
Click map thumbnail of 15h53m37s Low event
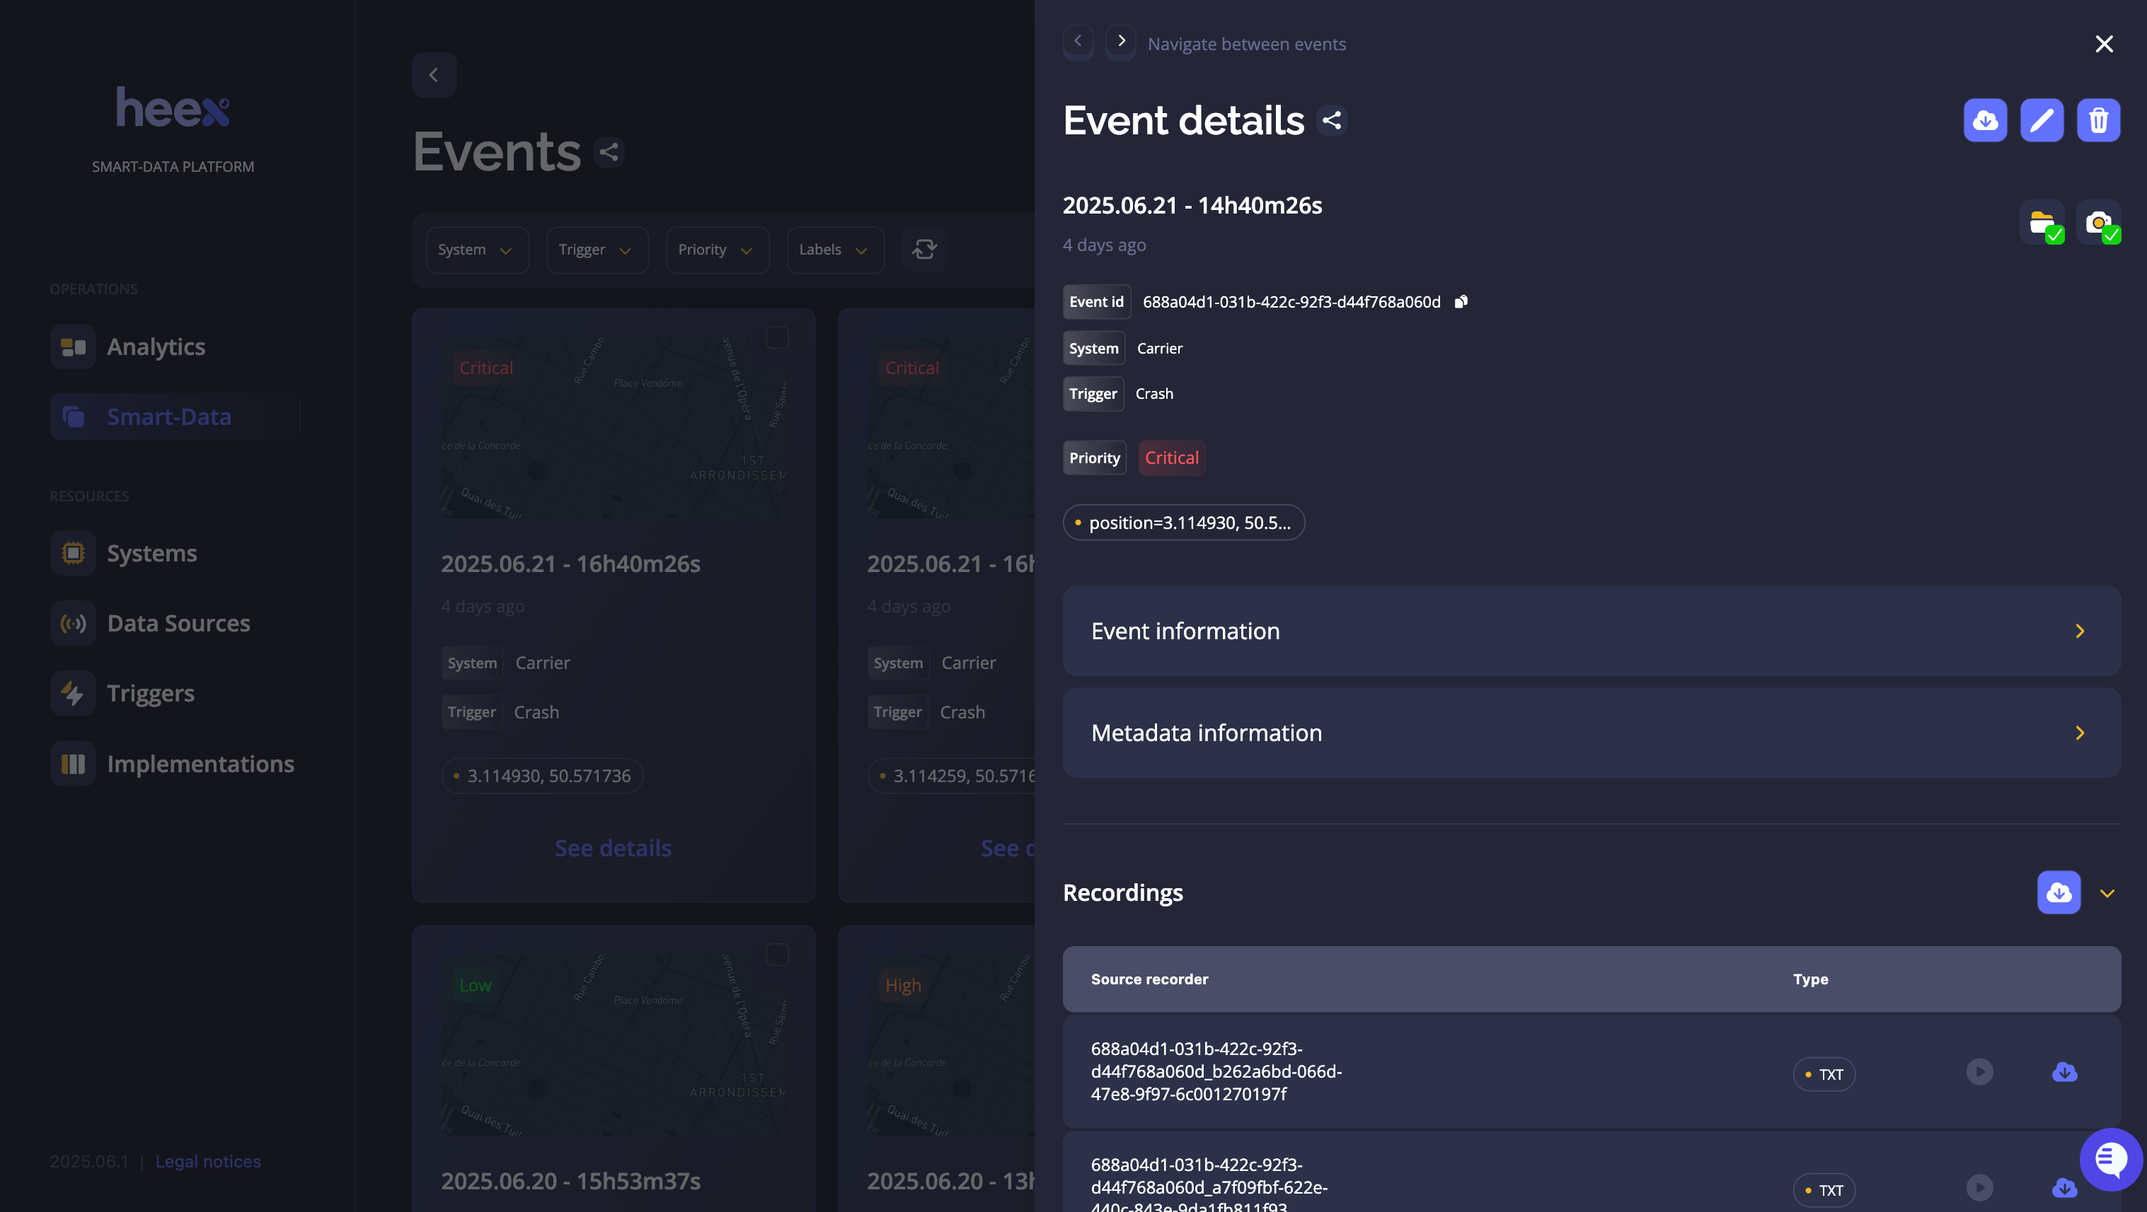614,1044
